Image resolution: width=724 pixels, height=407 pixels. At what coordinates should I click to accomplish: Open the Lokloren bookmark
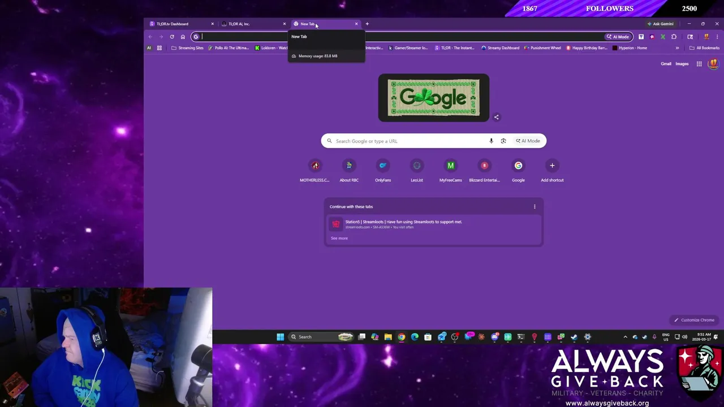[271, 48]
